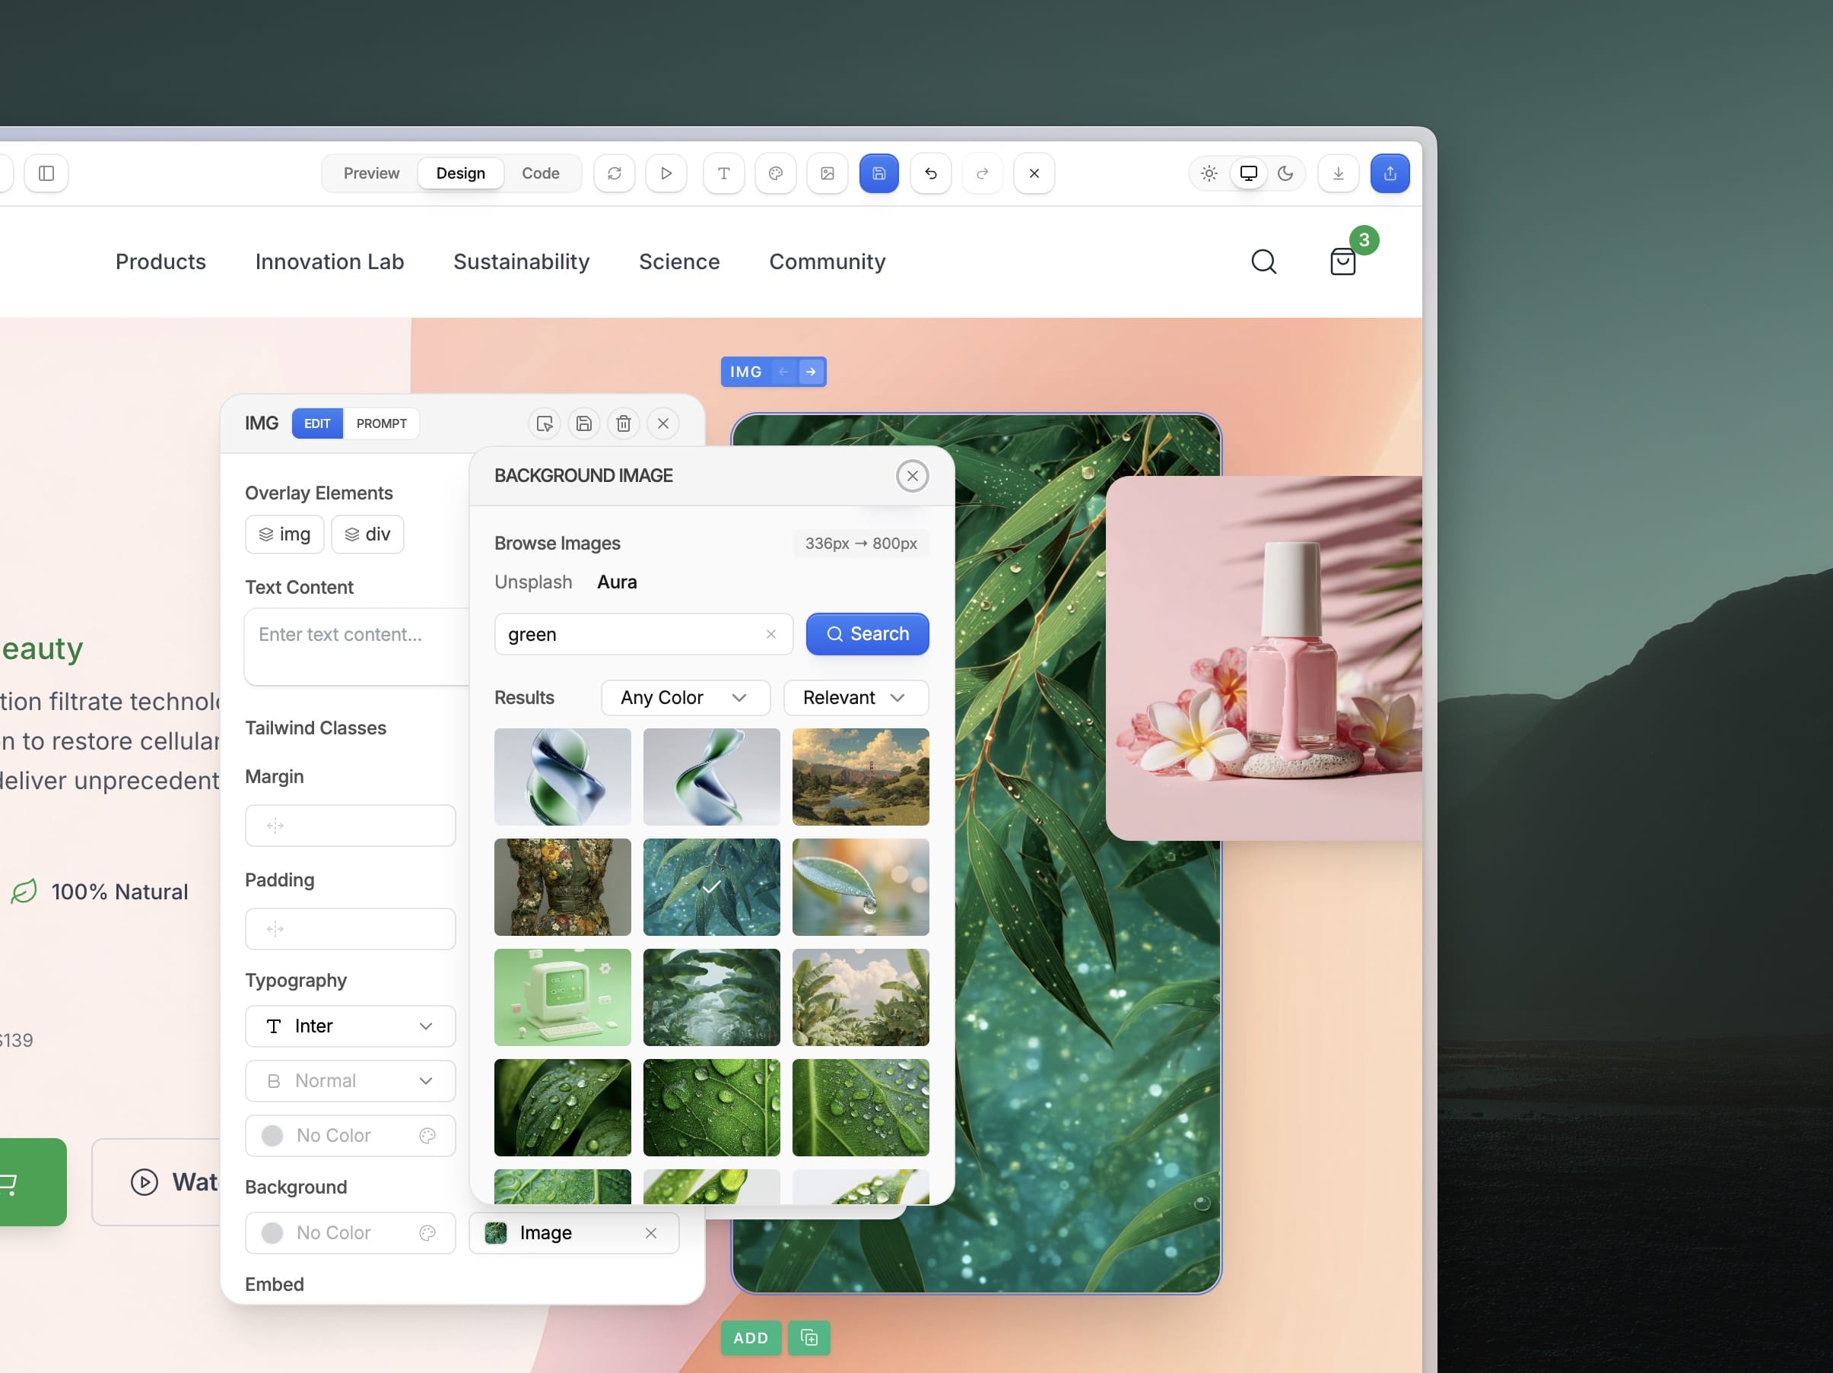Open the Normal font weight dropdown

pyautogui.click(x=351, y=1082)
